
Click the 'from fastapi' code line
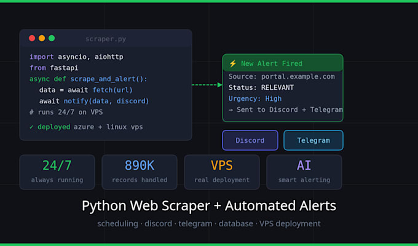[54, 68]
